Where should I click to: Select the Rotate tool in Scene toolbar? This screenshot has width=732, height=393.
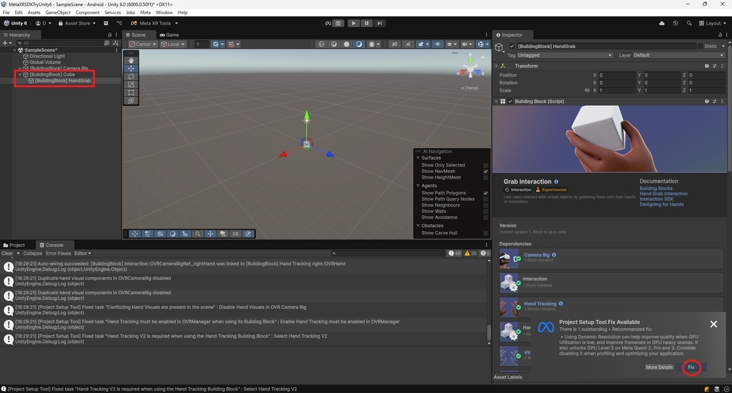[x=131, y=77]
